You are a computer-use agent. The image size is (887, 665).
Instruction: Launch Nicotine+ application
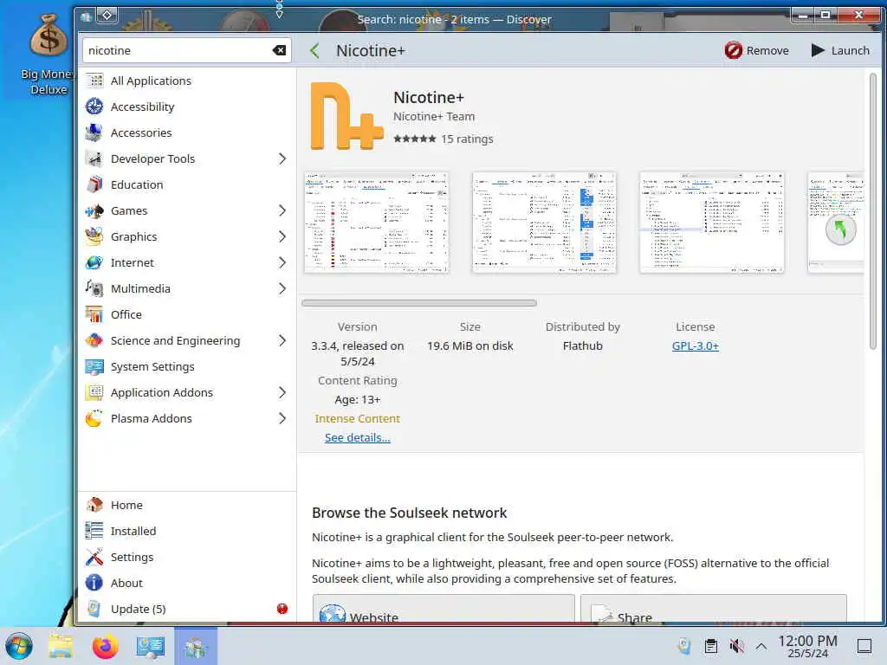pos(840,50)
